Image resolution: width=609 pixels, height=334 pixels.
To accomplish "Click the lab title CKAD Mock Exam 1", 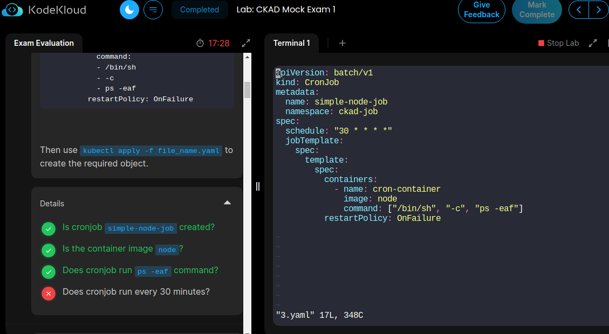I will pyautogui.click(x=286, y=9).
